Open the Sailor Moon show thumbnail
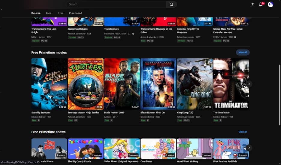 tap(122, 148)
